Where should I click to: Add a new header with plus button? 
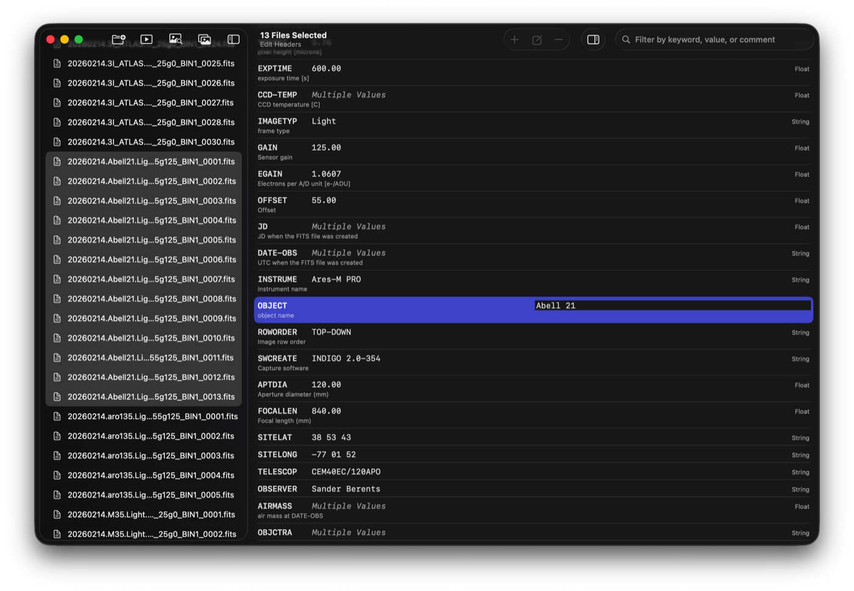pyautogui.click(x=514, y=40)
